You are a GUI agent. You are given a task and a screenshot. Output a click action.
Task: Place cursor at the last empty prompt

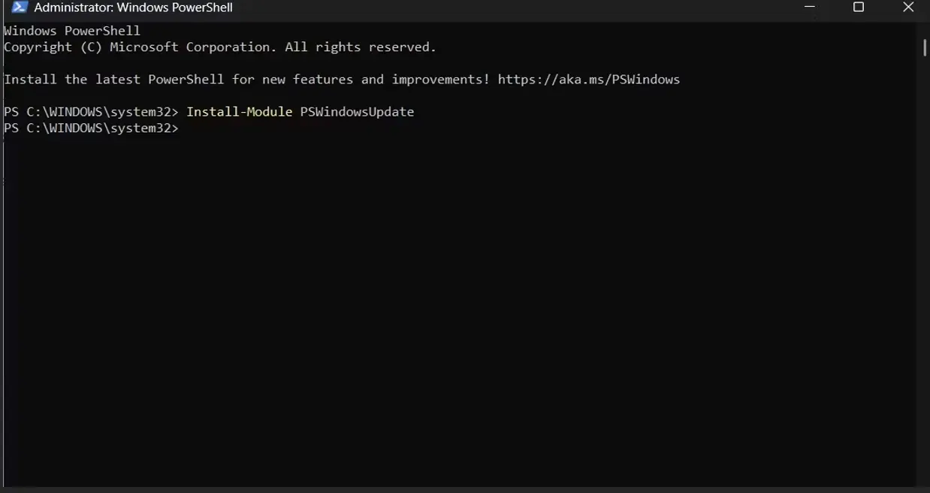point(188,129)
